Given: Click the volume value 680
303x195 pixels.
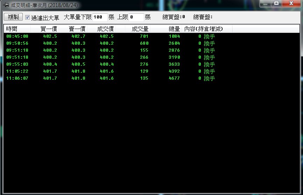Looking at the screenshot, I should point(144,43).
